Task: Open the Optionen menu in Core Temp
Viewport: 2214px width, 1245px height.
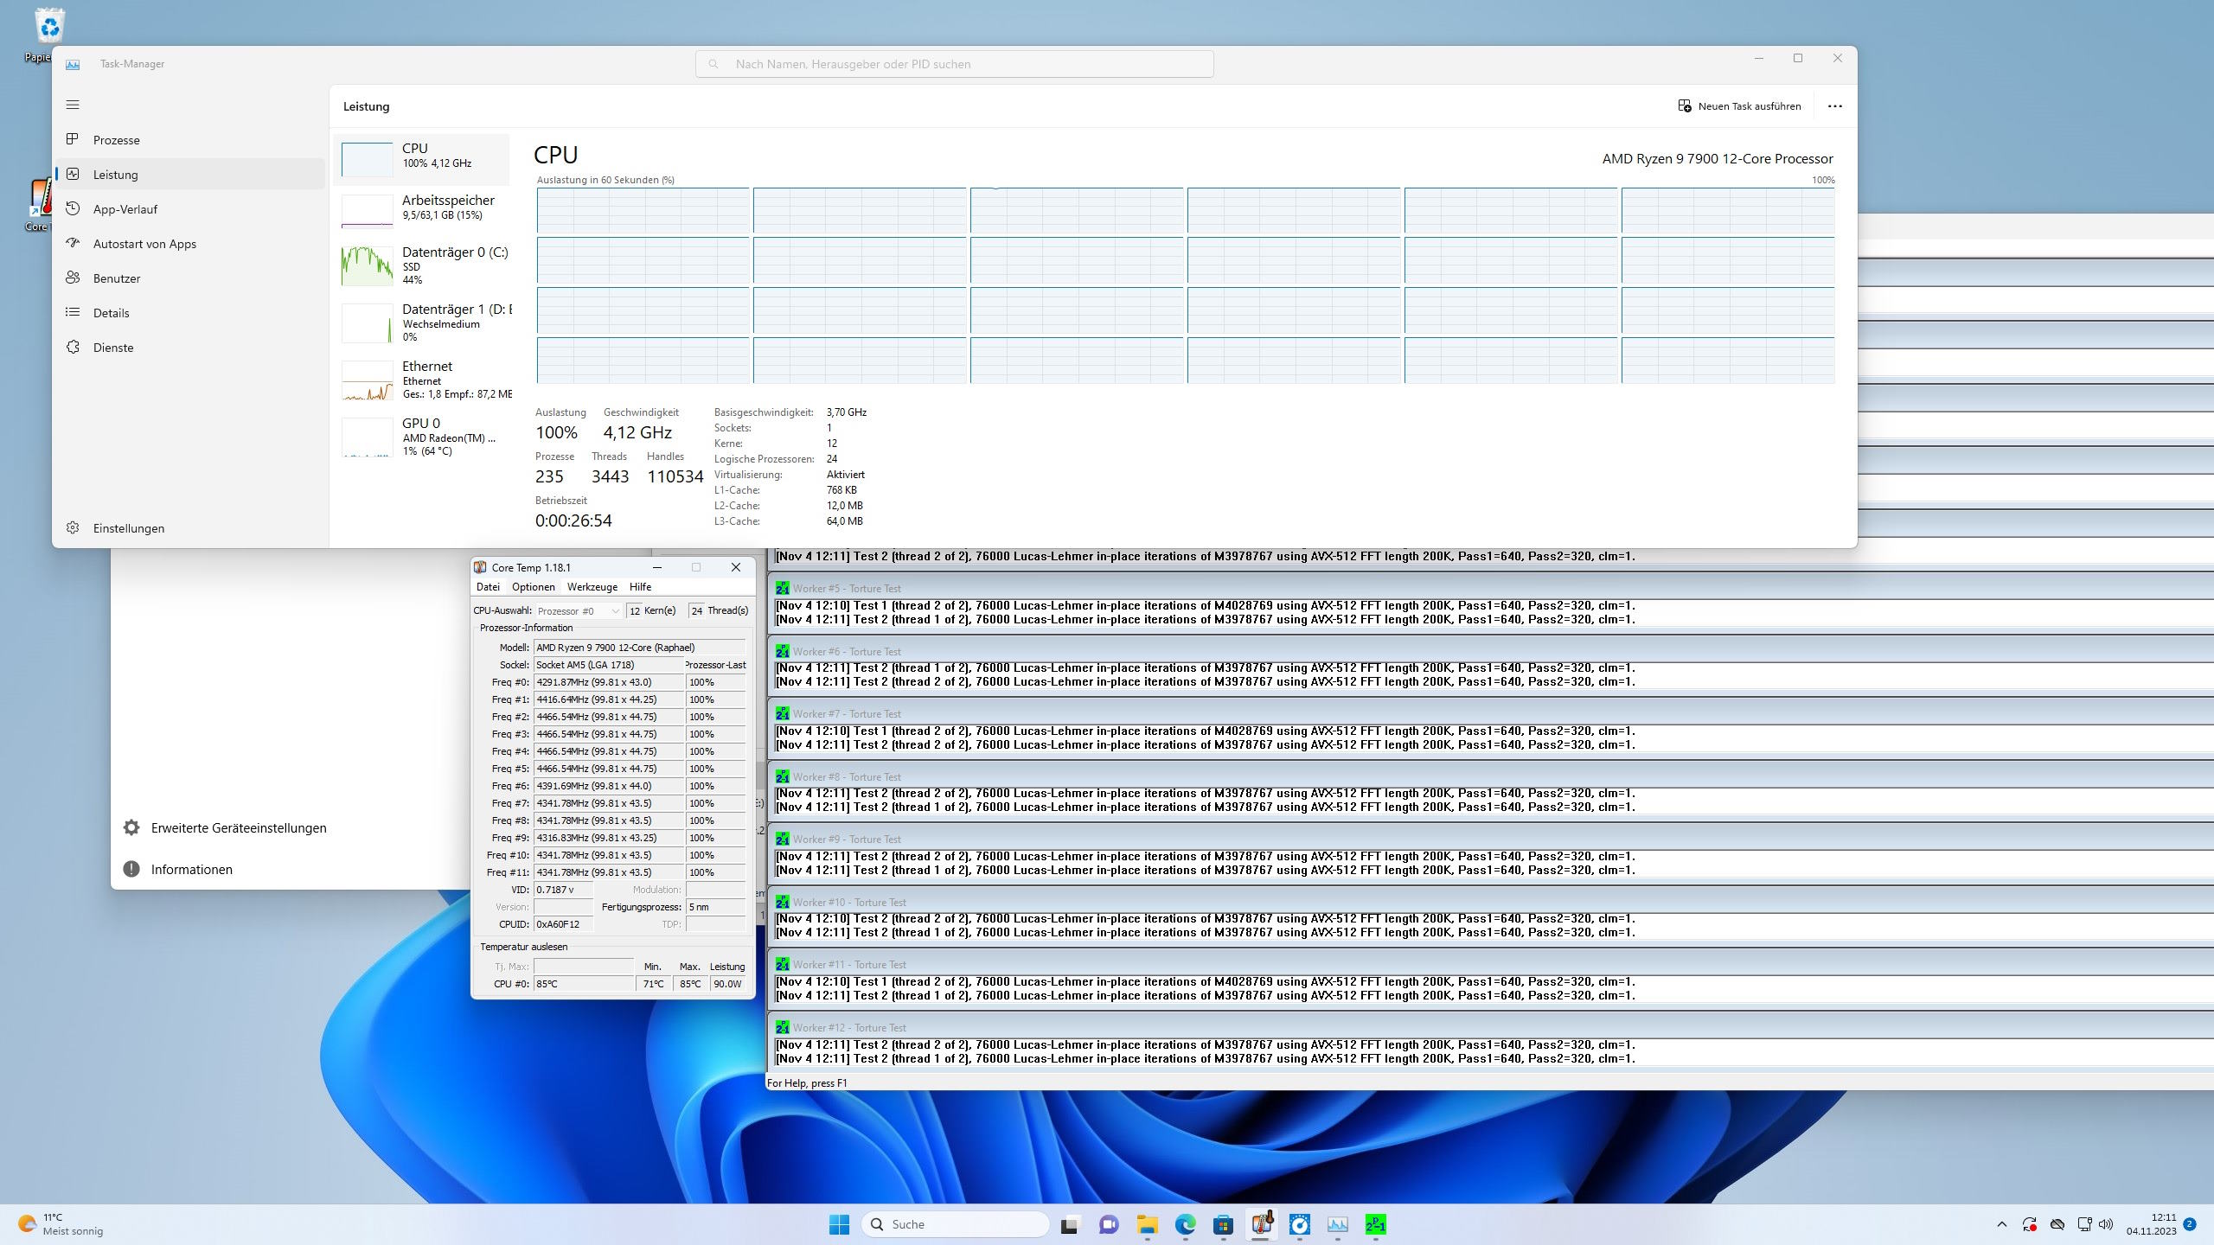Action: 533,587
